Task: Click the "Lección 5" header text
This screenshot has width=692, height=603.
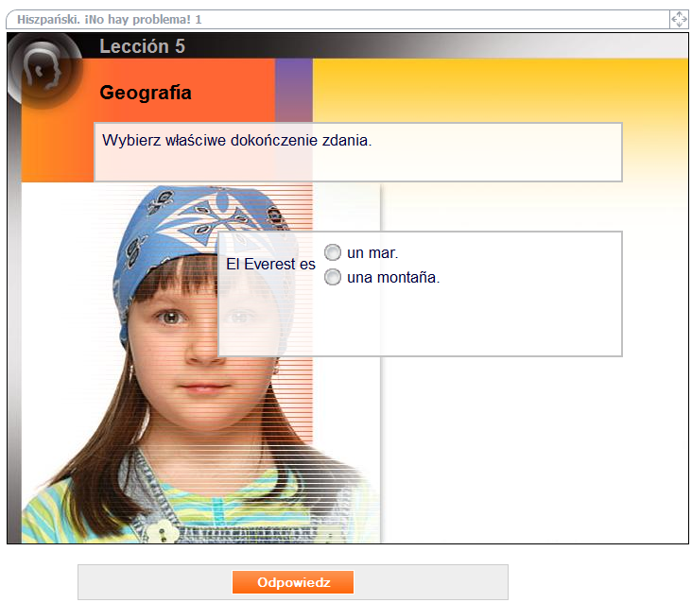Action: pyautogui.click(x=142, y=46)
